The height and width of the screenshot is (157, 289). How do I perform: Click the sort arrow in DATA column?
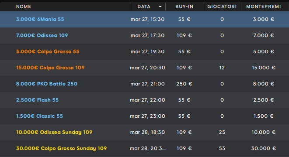(x=160, y=7)
